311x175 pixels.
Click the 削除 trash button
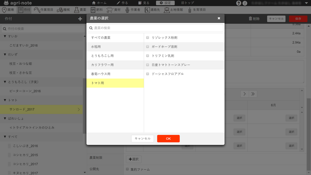[x=254, y=19]
